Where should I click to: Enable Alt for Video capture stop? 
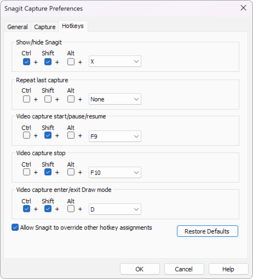(x=71, y=172)
